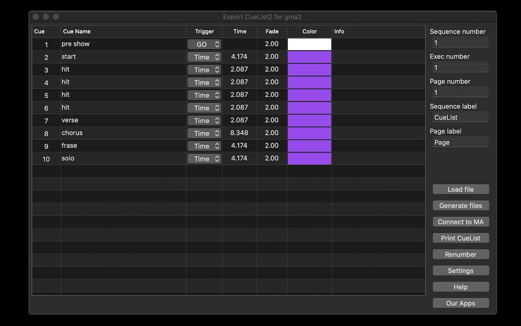The width and height of the screenshot is (521, 326).
Task: Open Trigger dropdown for cue 6 hit
Action: [204, 108]
